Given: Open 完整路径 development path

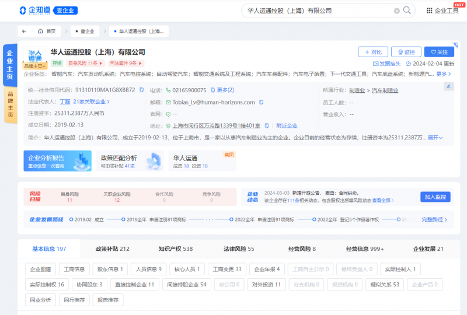Looking at the screenshot, I should click(x=434, y=219).
